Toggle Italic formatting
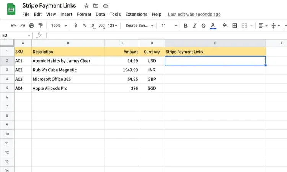287x172 pixels. point(194,26)
